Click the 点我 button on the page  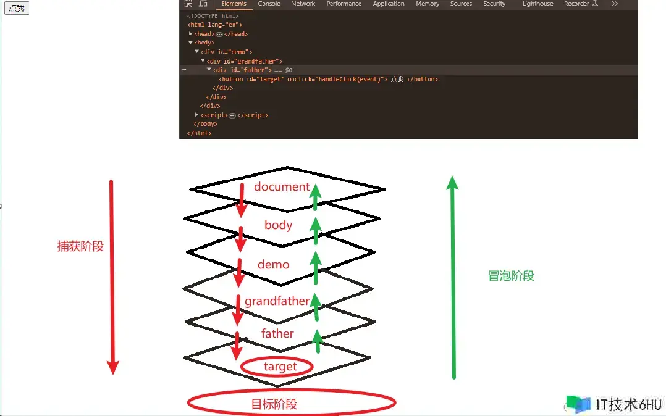(x=17, y=8)
